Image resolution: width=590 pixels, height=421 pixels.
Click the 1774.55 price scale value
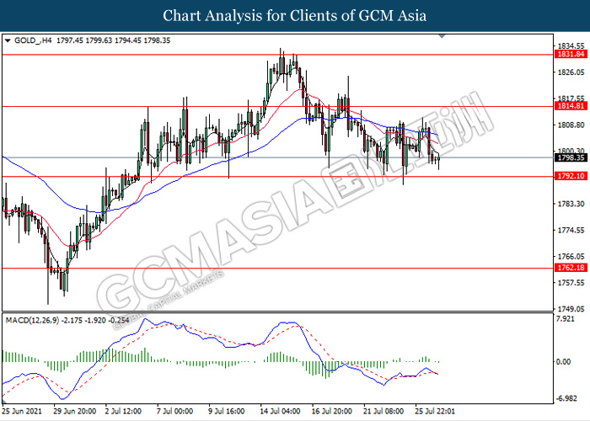click(571, 230)
